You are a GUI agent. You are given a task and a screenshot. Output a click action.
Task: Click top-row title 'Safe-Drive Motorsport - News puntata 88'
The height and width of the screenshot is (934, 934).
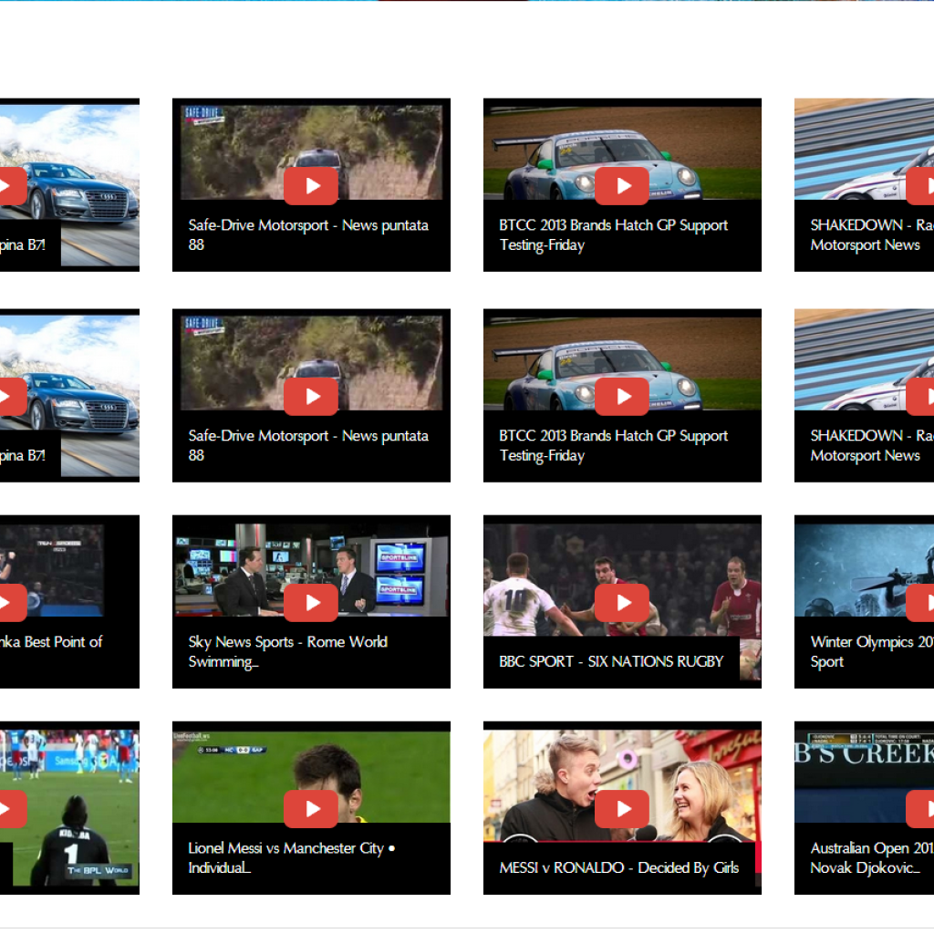308,234
